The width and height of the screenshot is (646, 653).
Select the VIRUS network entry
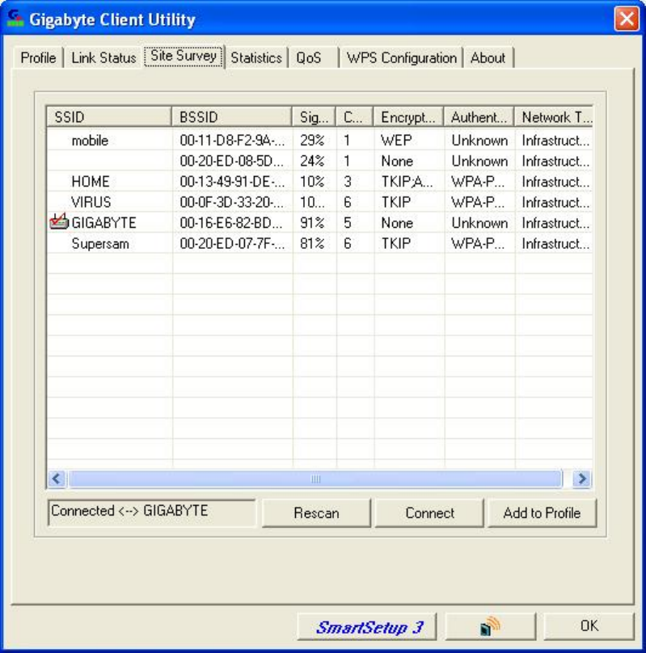coord(319,202)
